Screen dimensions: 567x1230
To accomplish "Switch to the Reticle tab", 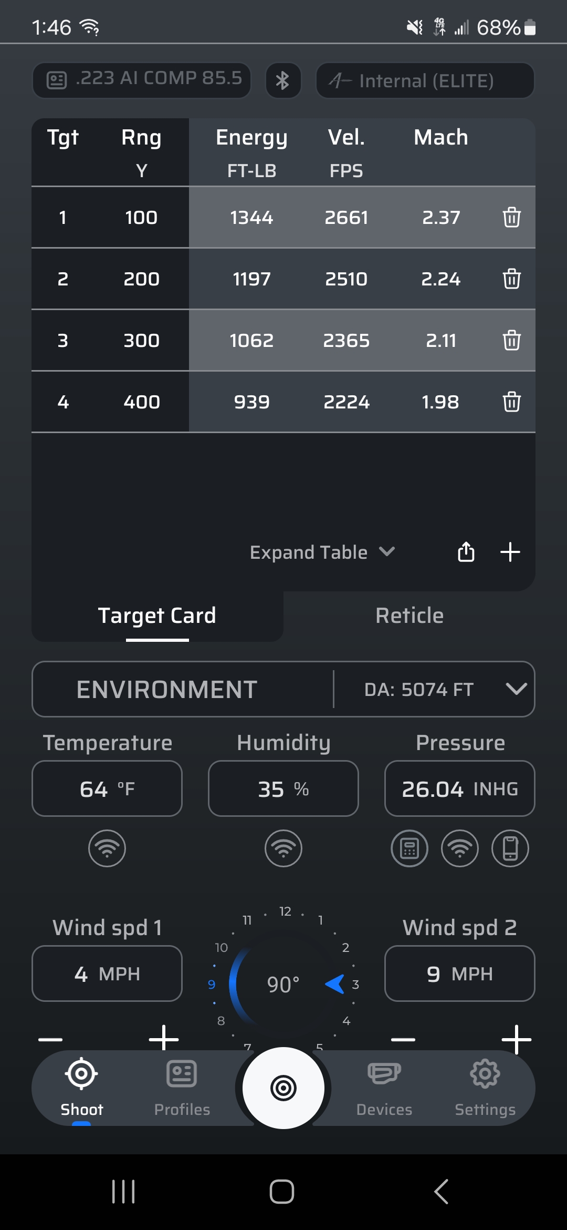I will coord(409,616).
